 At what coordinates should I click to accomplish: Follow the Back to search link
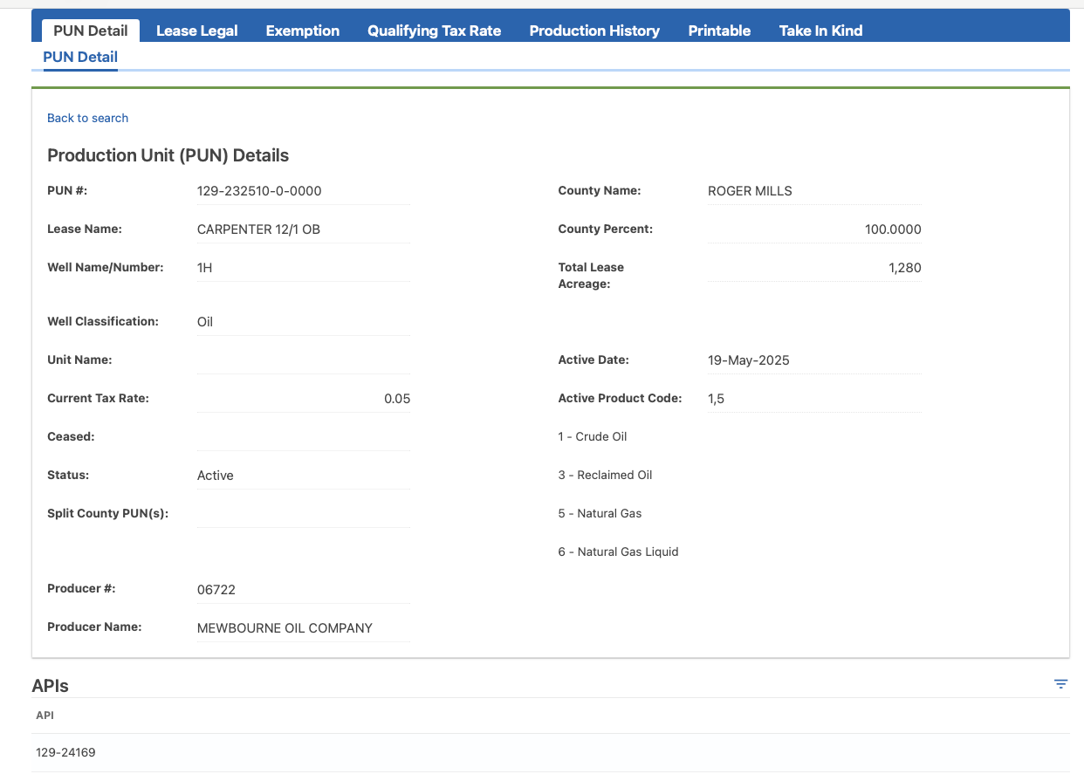coord(87,118)
